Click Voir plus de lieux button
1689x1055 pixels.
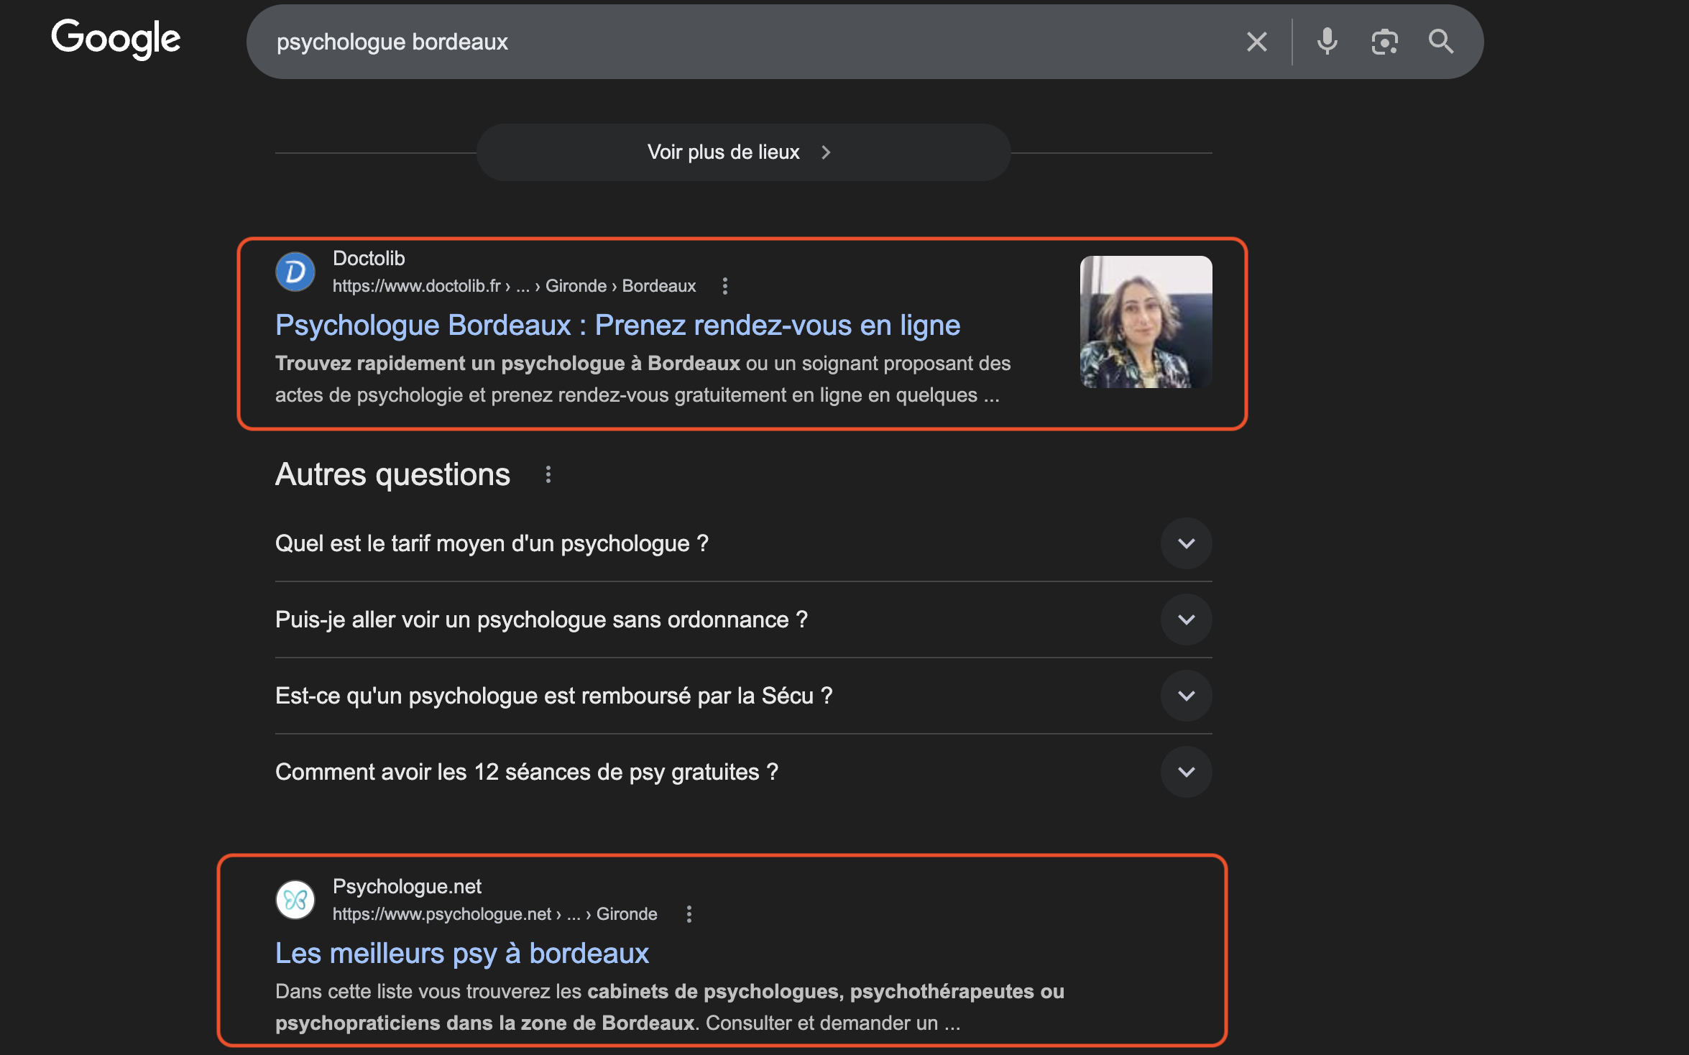743,152
